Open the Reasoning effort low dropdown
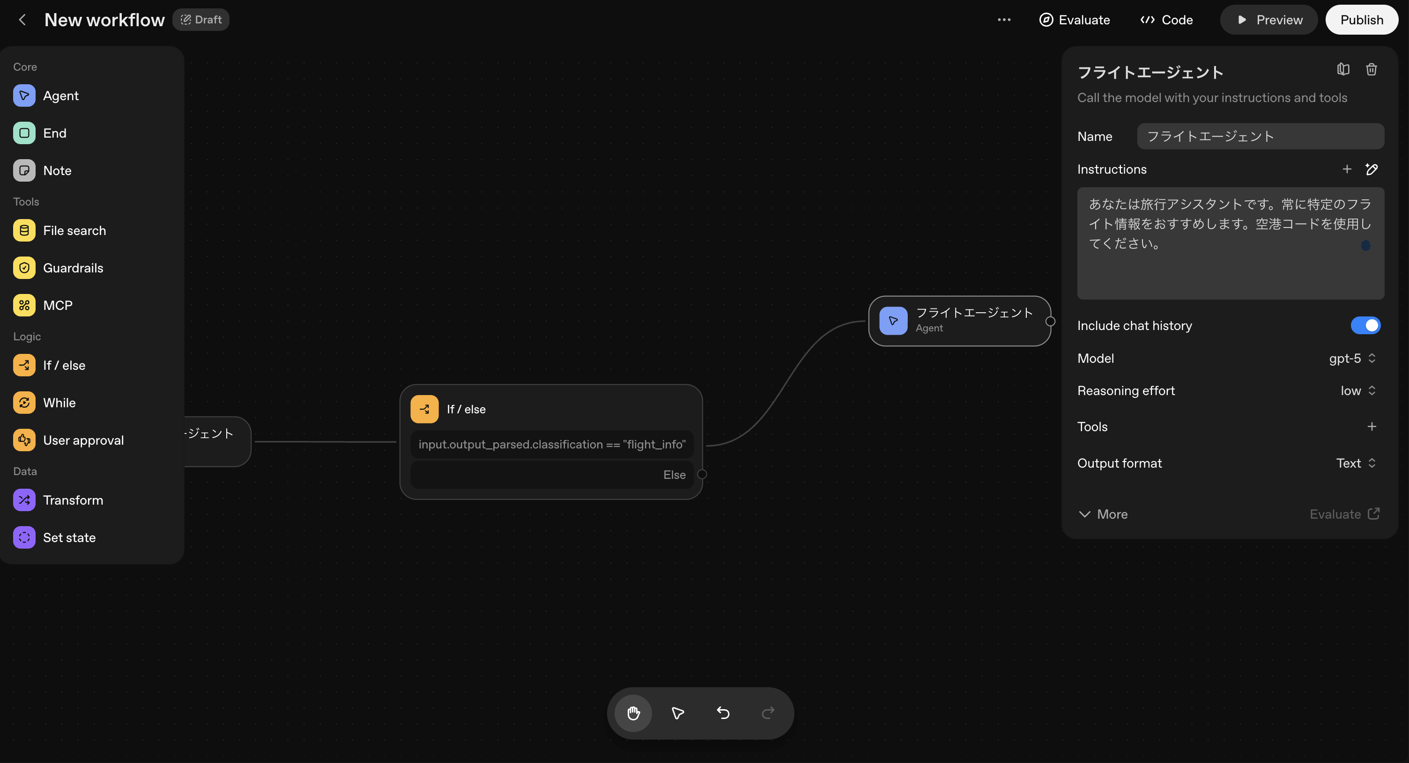Screen dimensions: 1409x763 (x=1357, y=391)
